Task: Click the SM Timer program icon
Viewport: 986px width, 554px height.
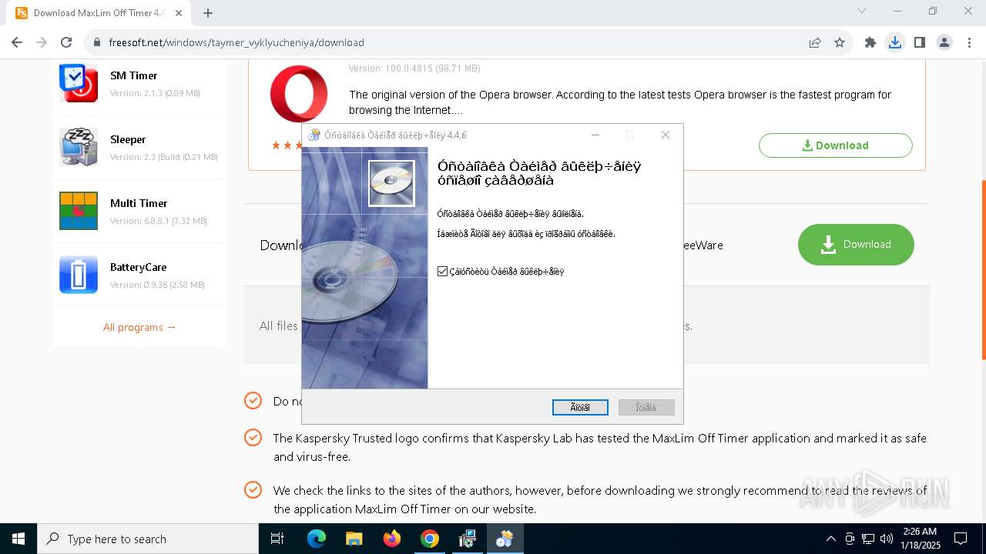Action: click(79, 83)
